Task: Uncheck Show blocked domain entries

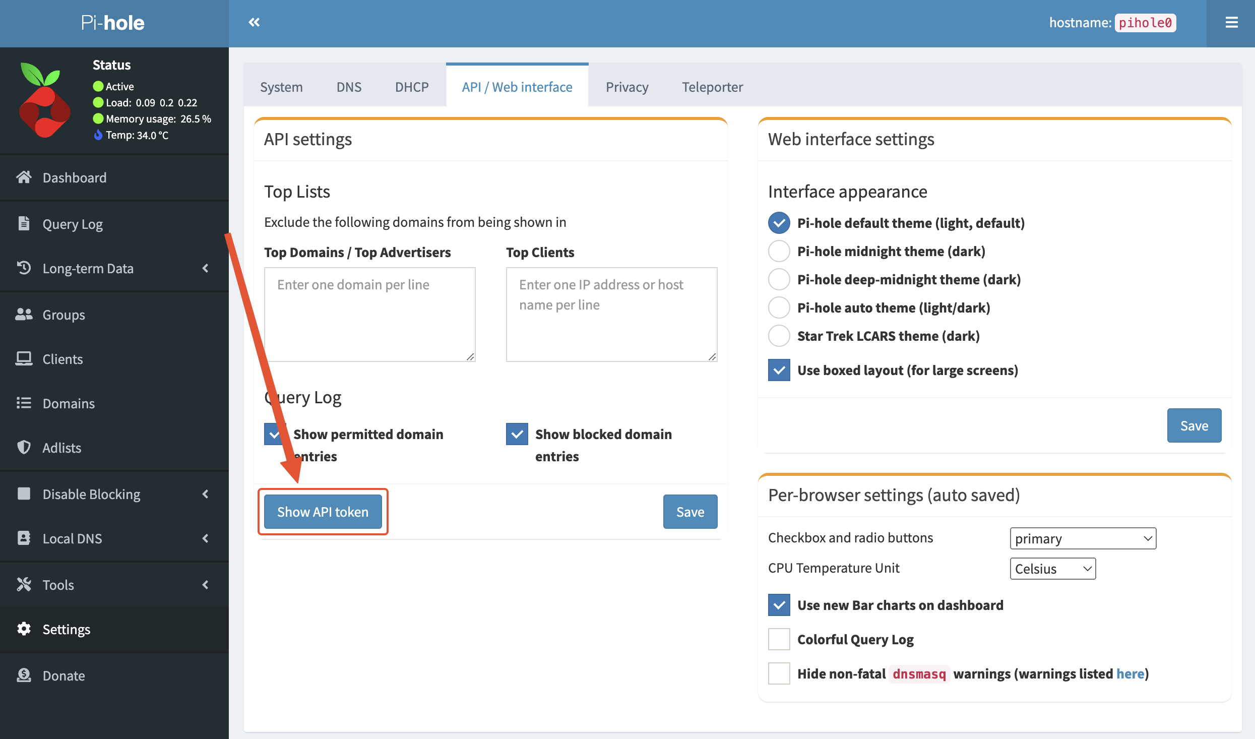Action: (x=517, y=434)
